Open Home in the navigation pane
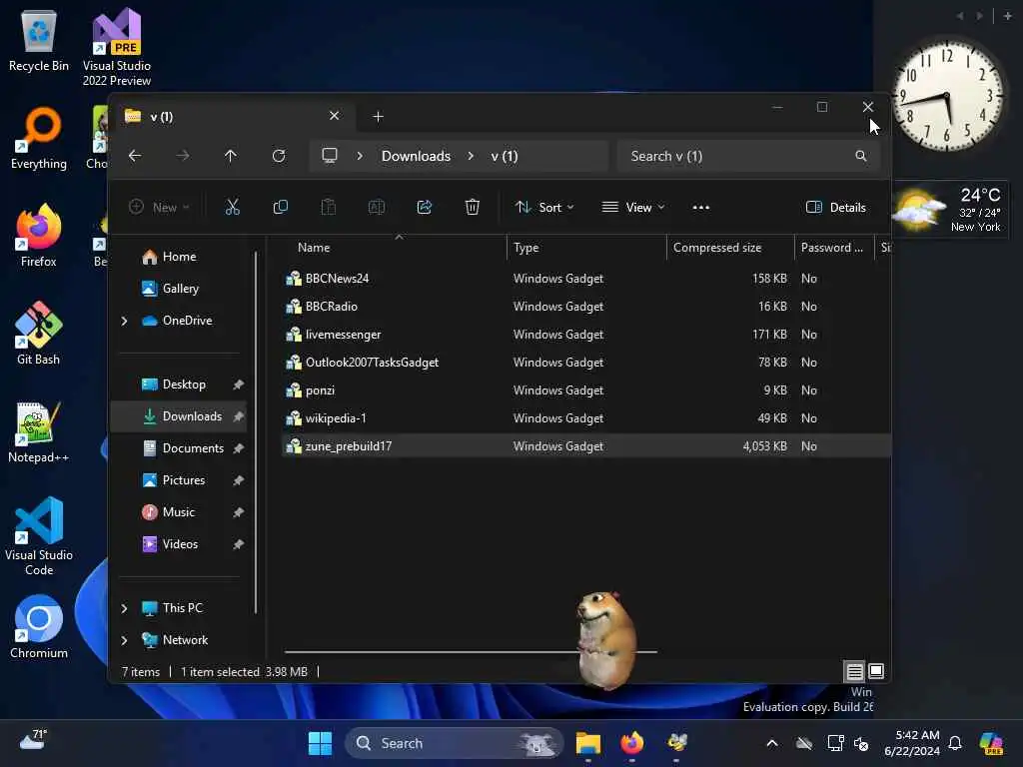The height and width of the screenshot is (767, 1023). [179, 257]
